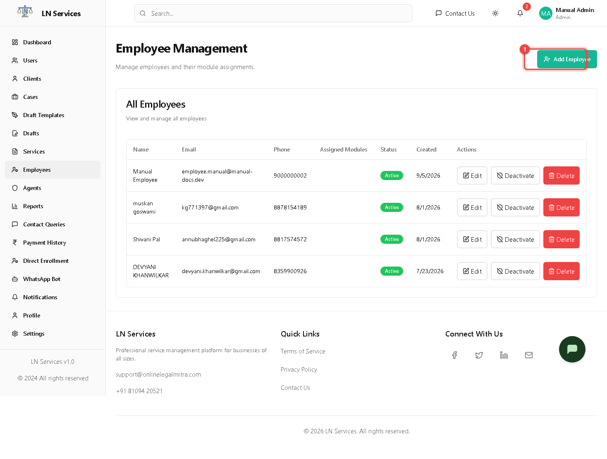Edit the Manual Employee row
The image size is (607, 459).
click(472, 175)
